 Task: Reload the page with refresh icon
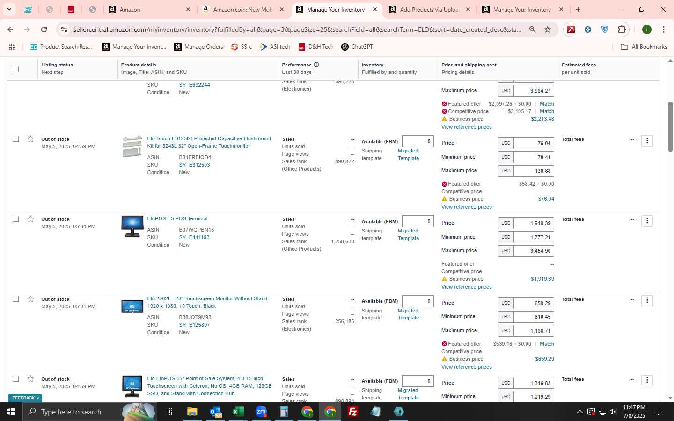coord(44,29)
